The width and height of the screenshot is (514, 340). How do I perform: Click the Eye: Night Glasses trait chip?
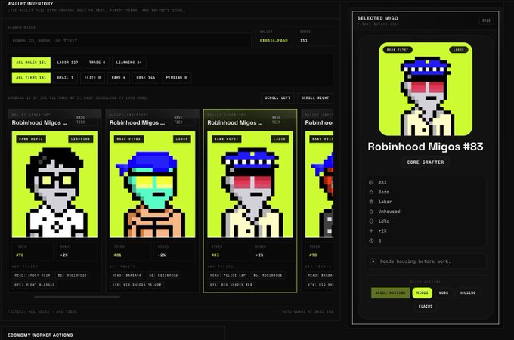click(x=35, y=285)
